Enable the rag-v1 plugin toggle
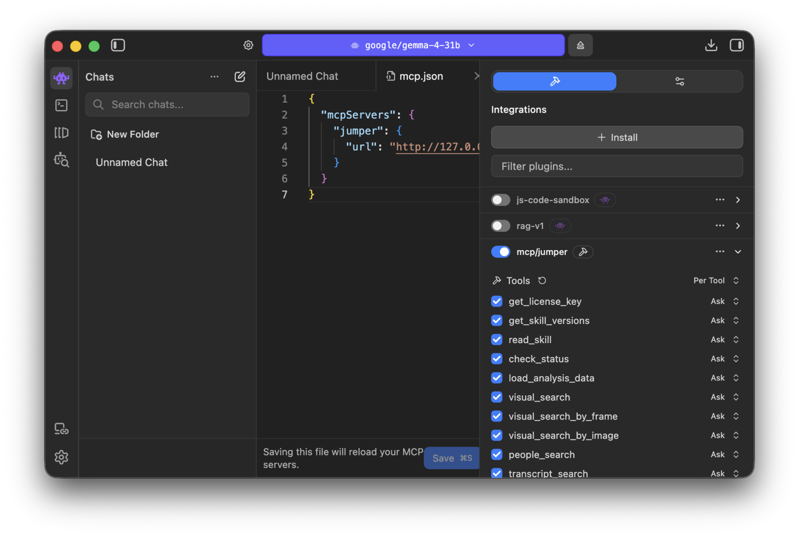Viewport: 799px width, 537px height. (x=500, y=226)
